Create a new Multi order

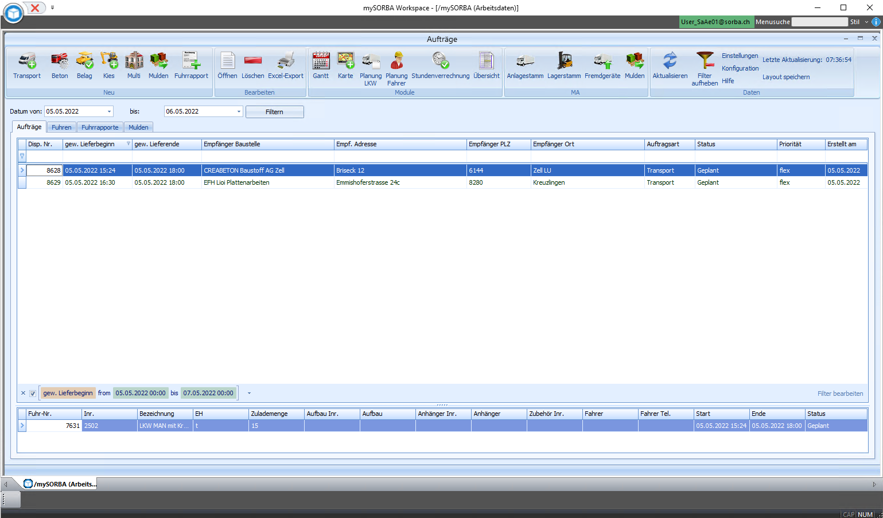134,66
